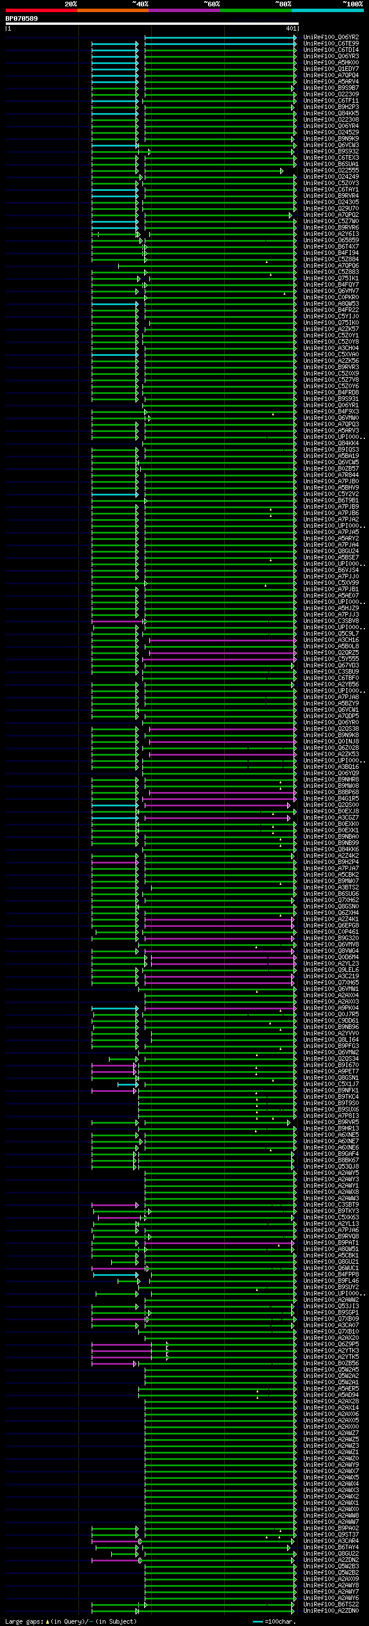Image resolution: width=369 pixels, height=1626 pixels.
Task: Click the UniRef100_C5Z884 label
Action: tap(331, 260)
